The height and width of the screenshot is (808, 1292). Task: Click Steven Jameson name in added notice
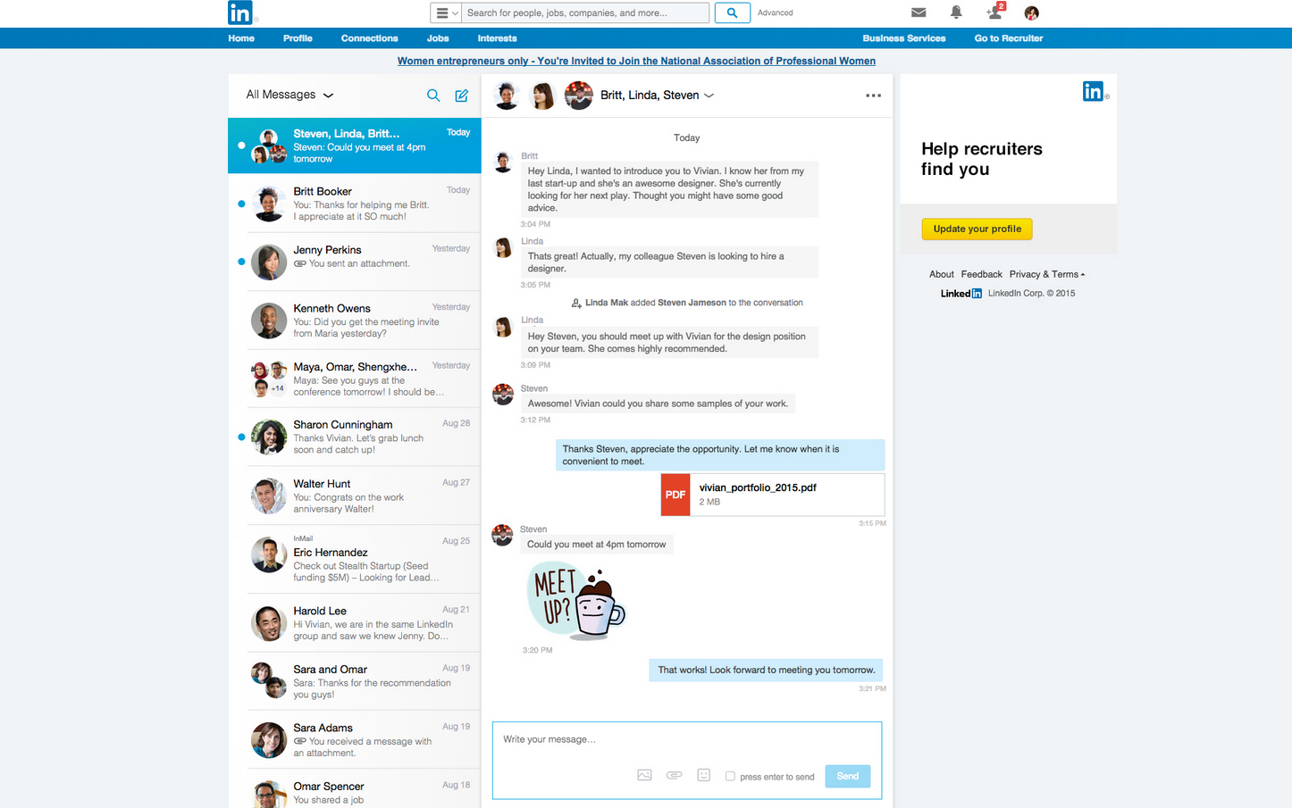point(692,303)
